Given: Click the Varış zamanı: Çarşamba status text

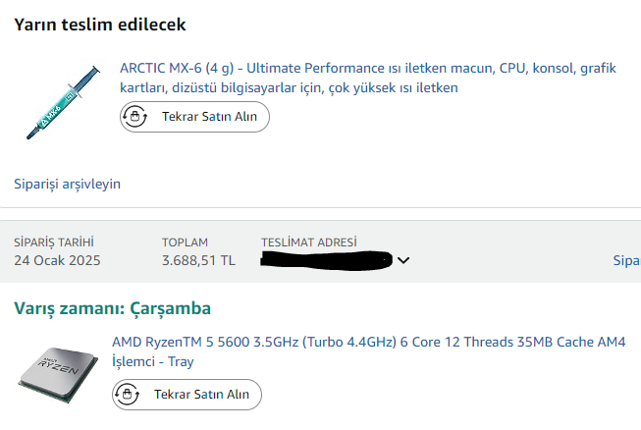Looking at the screenshot, I should coord(113,308).
